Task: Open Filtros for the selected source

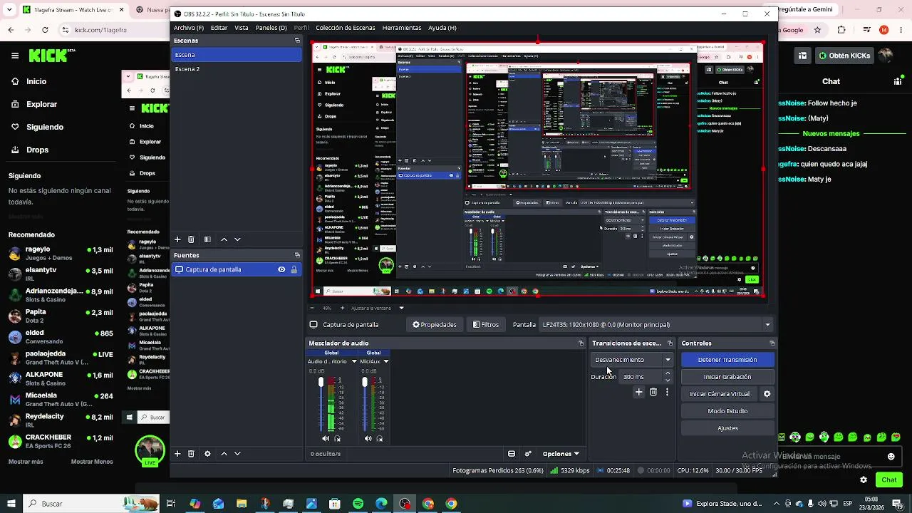Action: 486,325
